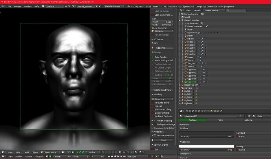Select the Material tab in the properties header
This screenshot has height=159, width=271.
(212, 111)
